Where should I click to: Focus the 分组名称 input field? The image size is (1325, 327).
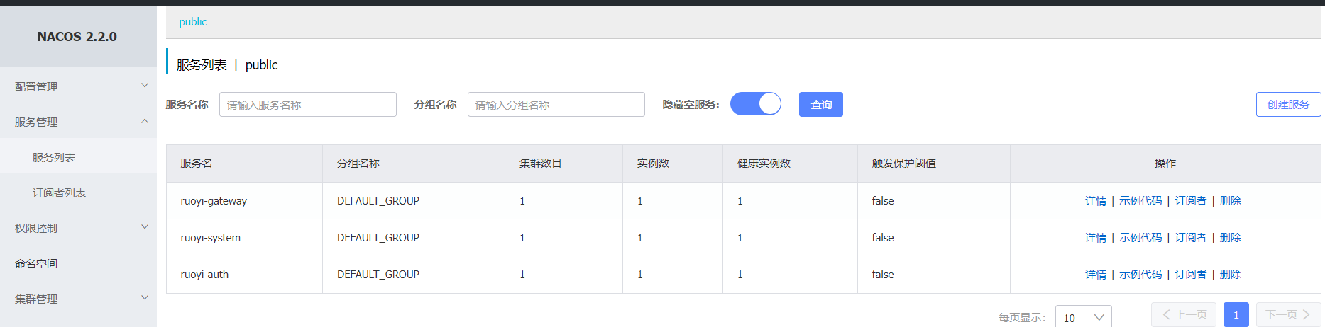556,104
